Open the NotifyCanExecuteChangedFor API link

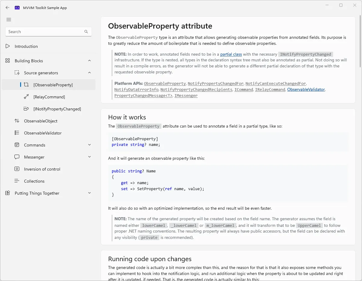pyautogui.click(x=276, y=83)
